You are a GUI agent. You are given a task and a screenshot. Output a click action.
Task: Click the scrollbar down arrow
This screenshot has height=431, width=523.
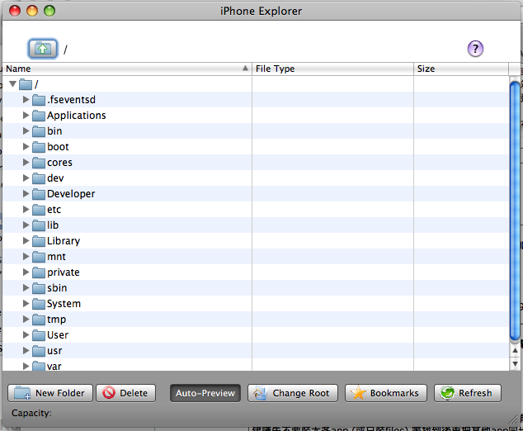tap(515, 363)
